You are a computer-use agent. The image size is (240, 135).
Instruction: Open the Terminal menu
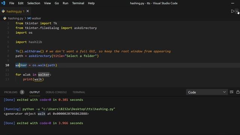pyautogui.click(x=78, y=3)
